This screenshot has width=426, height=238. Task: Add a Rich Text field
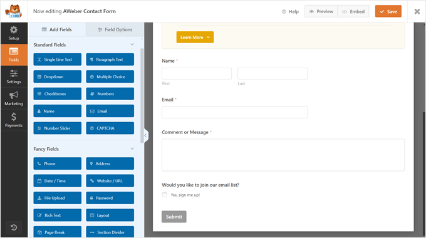pos(58,215)
